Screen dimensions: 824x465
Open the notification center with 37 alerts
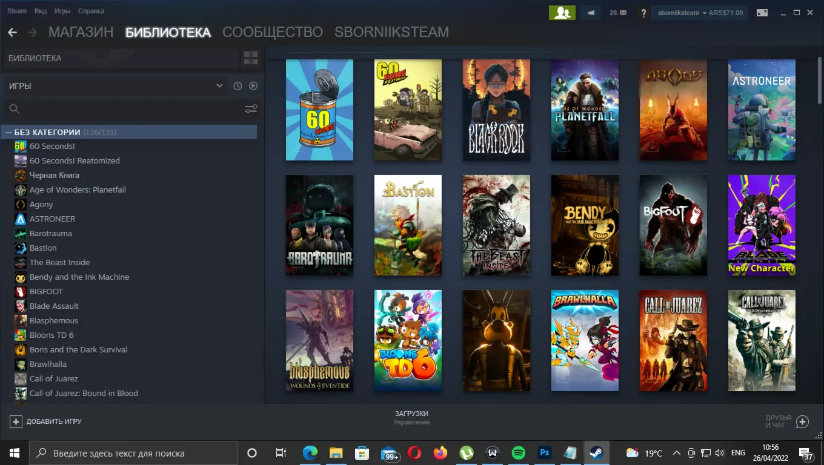point(806,453)
